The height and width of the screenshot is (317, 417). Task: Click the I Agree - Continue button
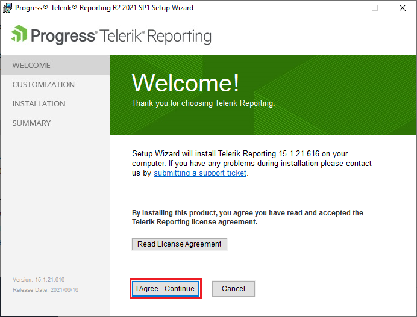coord(166,288)
